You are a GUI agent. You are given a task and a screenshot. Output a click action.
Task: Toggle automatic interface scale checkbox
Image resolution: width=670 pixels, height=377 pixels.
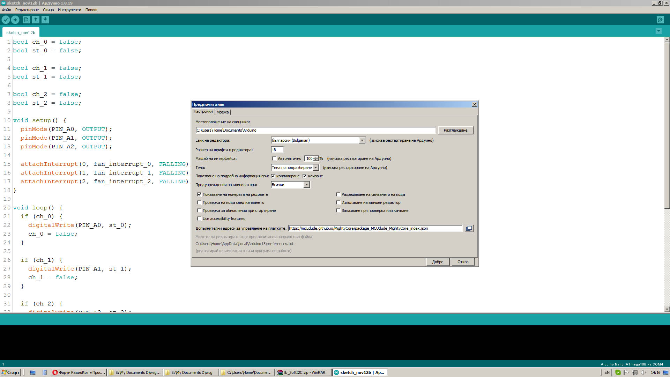274,158
